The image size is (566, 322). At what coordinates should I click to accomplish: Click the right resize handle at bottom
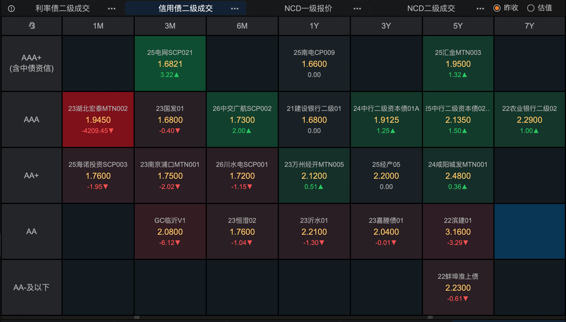click(430, 317)
